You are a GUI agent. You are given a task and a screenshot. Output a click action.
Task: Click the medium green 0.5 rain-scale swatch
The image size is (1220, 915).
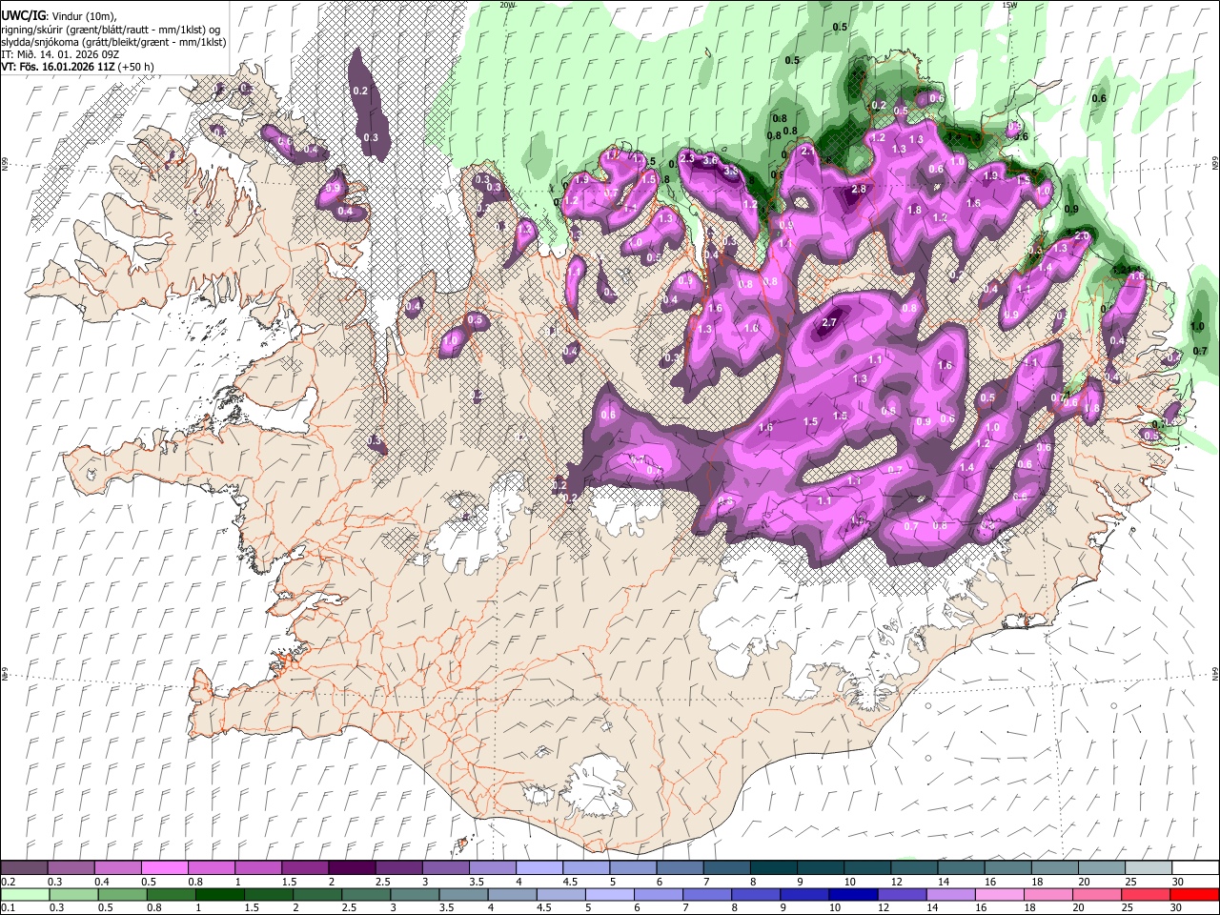coord(122,894)
